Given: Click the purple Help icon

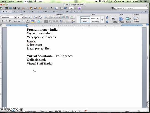Looking at the screenshot, I should (x=79, y=8).
